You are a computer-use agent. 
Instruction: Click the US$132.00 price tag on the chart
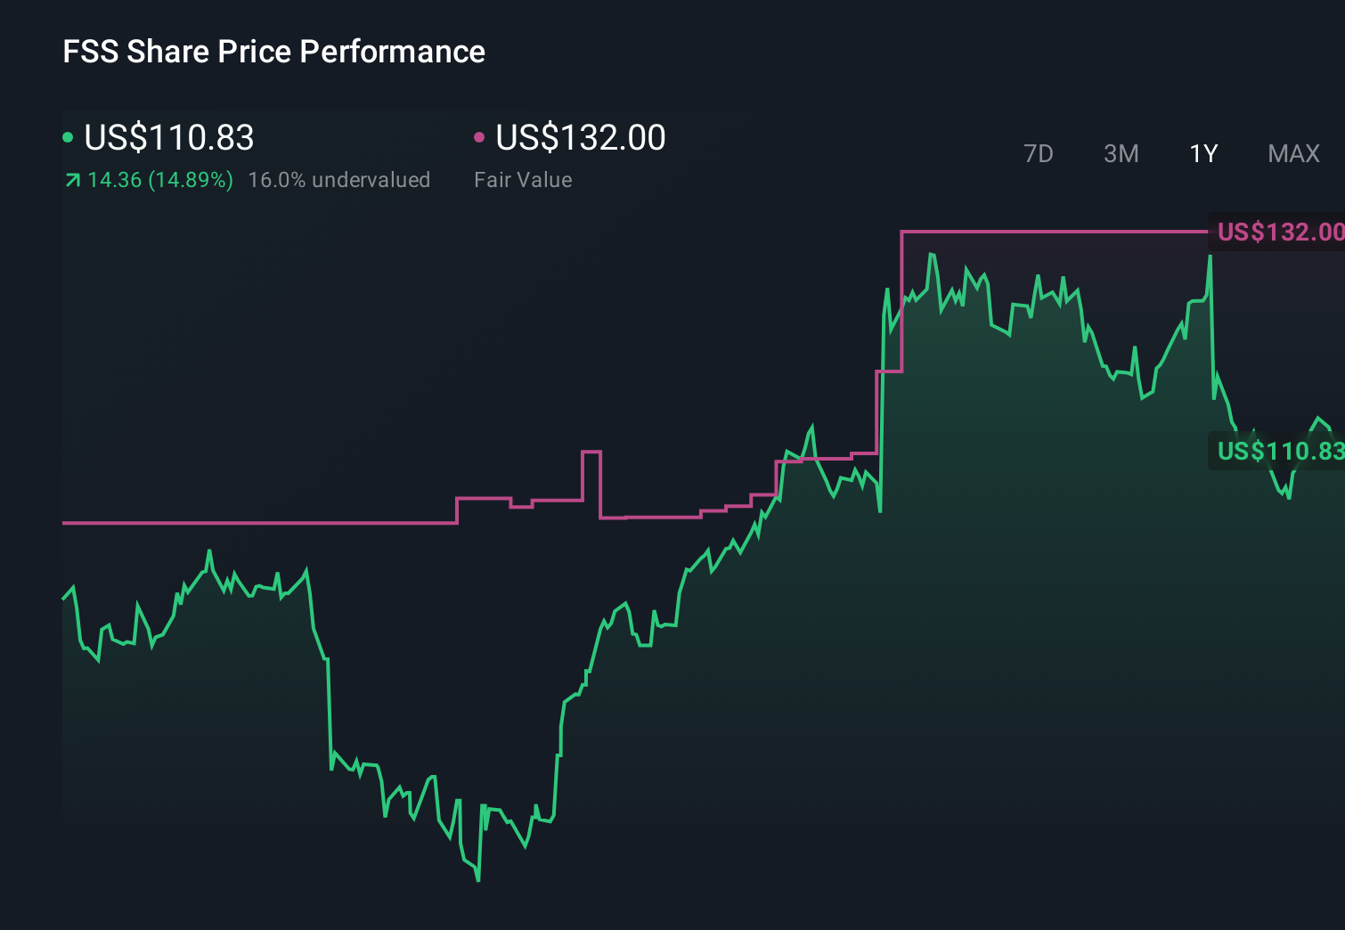[x=1277, y=231]
